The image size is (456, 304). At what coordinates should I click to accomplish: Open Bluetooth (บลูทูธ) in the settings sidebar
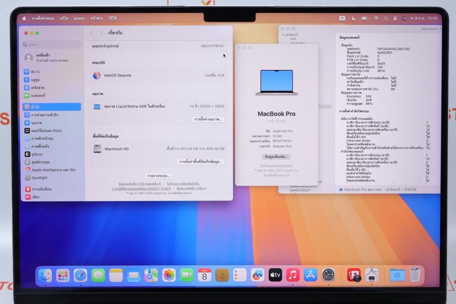[32, 80]
